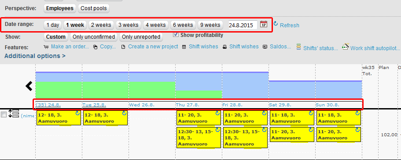This screenshot has width=401, height=160.
Task: Open the Sat 29.8. day header link
Action: (x=280, y=105)
